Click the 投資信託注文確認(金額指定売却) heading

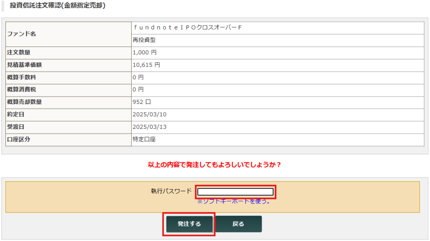tap(57, 6)
